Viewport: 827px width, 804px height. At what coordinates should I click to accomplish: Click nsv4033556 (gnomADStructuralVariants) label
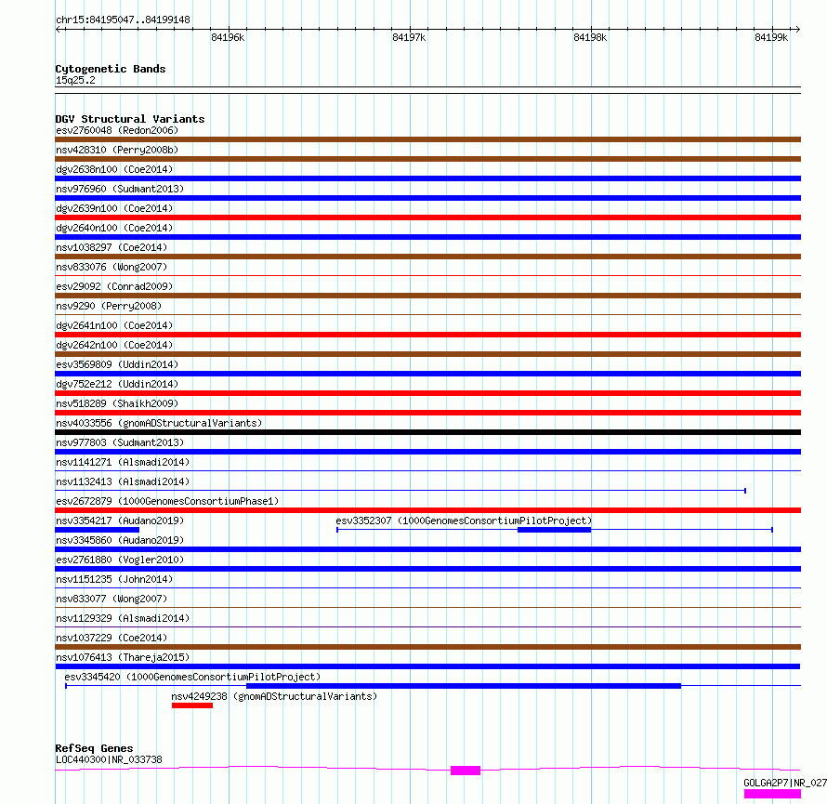click(x=159, y=423)
